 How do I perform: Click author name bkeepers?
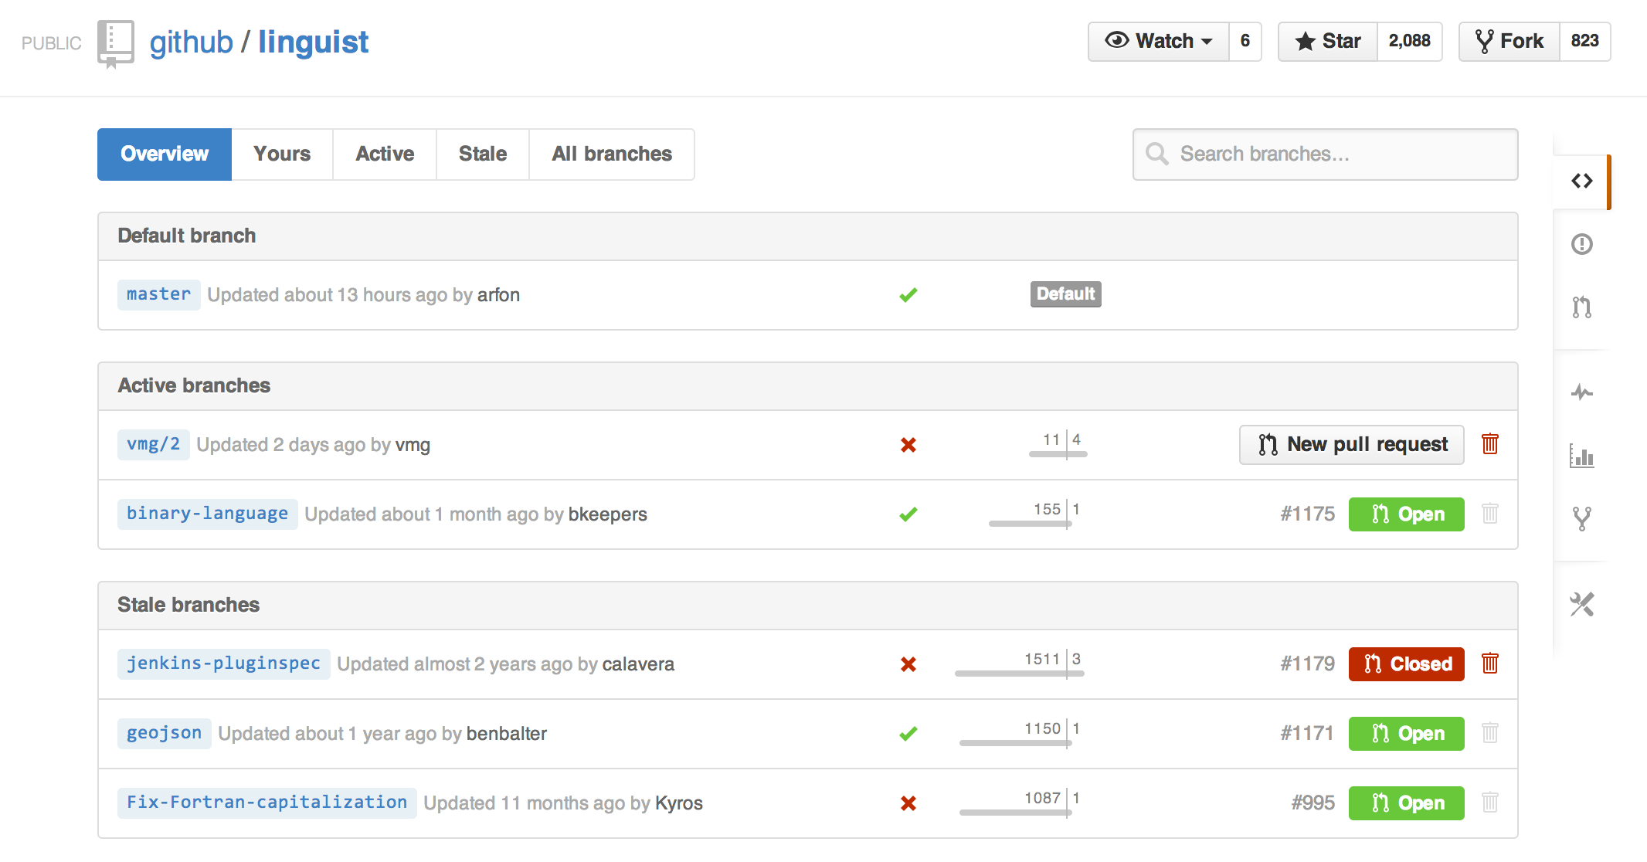tap(607, 514)
